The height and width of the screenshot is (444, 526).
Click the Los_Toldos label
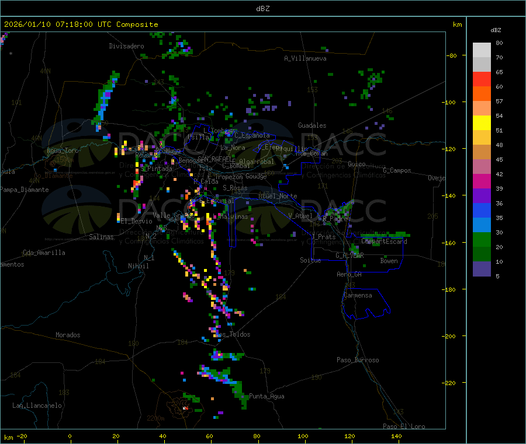tap(233, 334)
